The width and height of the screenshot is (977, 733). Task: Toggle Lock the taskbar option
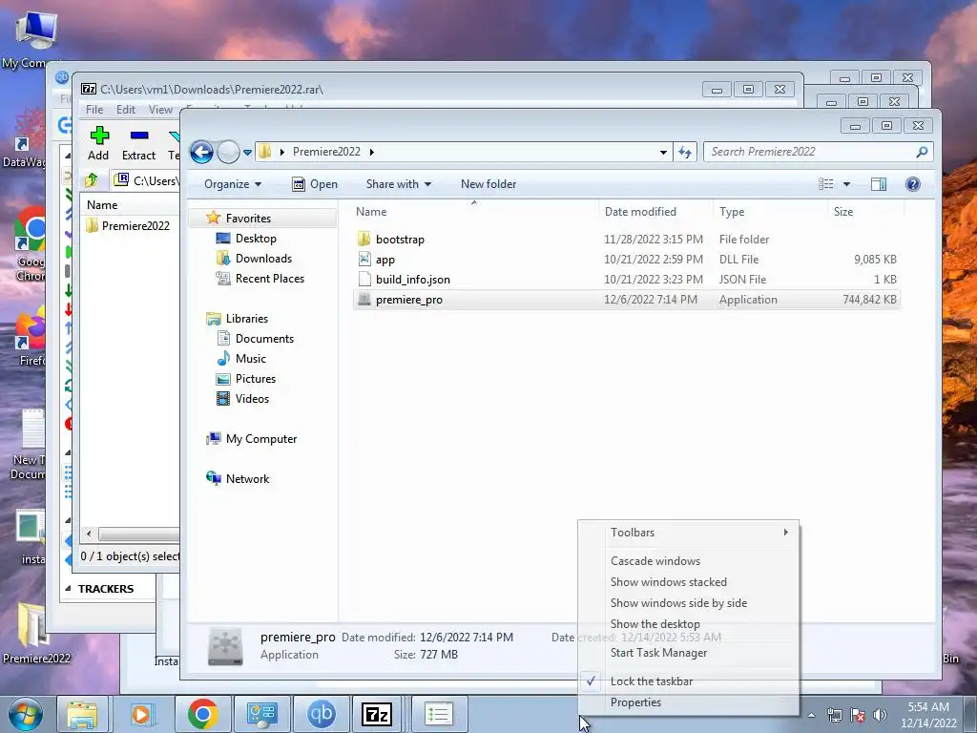click(x=689, y=681)
